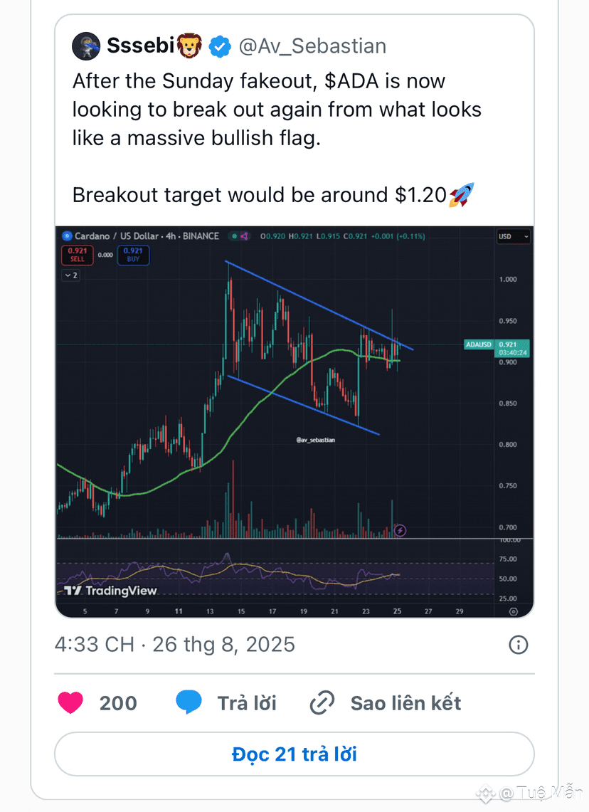
Task: Click the blue 0.921 BUY button
Action: [134, 255]
